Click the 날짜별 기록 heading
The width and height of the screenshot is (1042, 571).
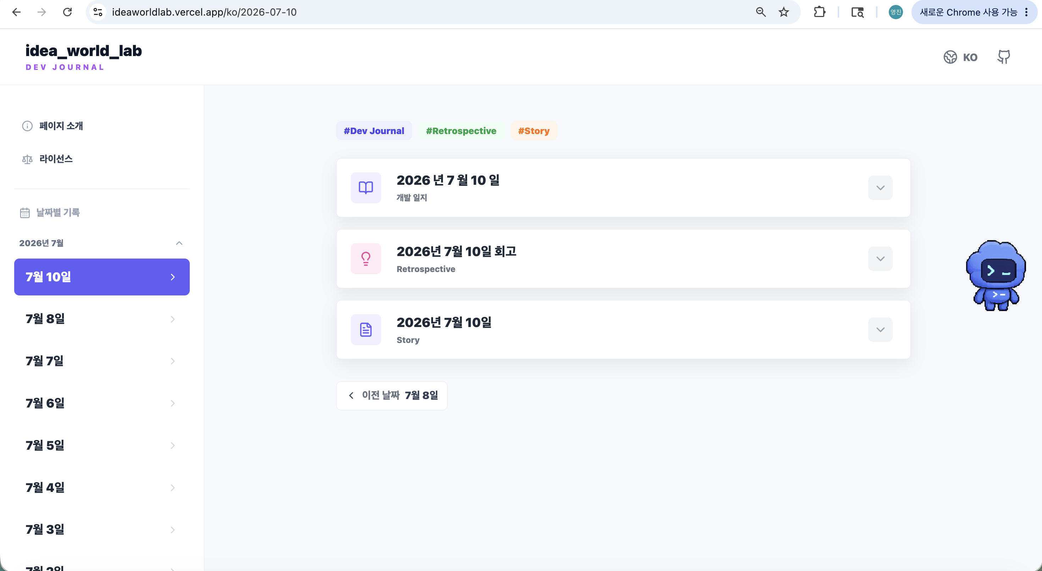tap(58, 212)
